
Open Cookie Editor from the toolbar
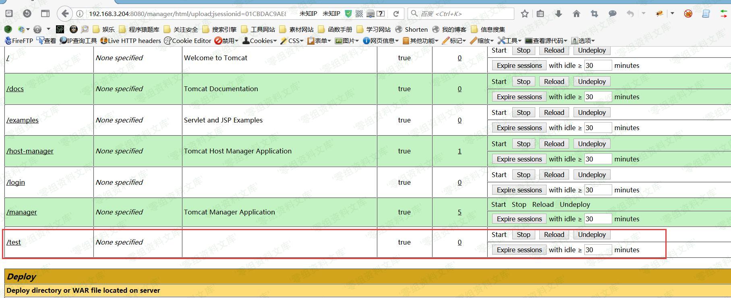click(188, 41)
